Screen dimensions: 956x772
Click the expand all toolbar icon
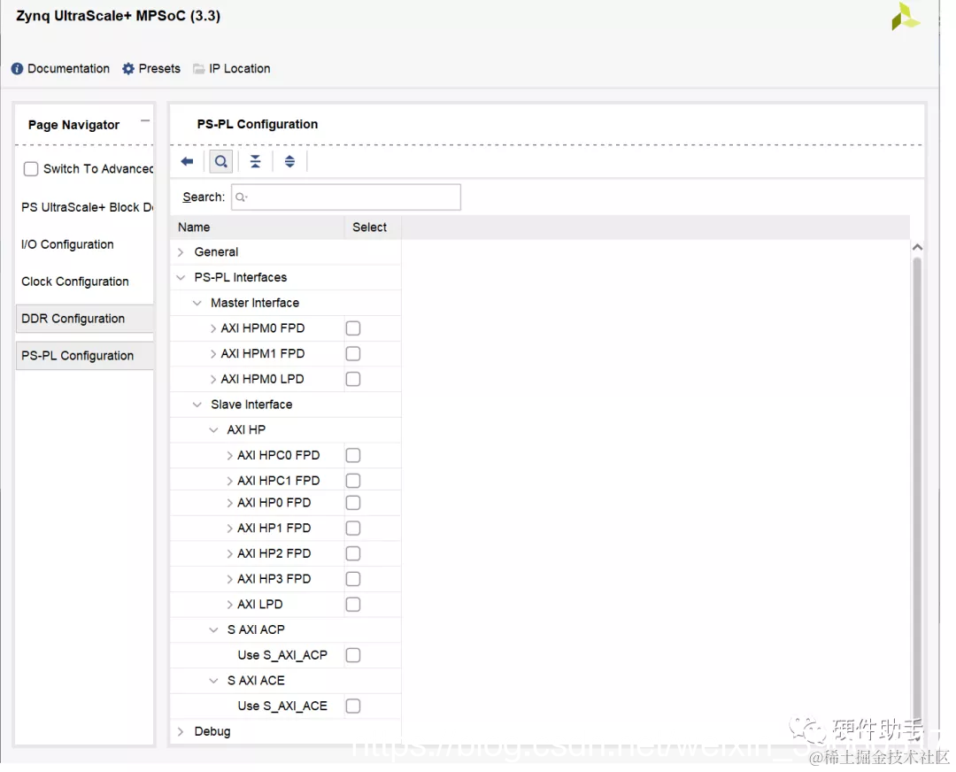click(289, 162)
